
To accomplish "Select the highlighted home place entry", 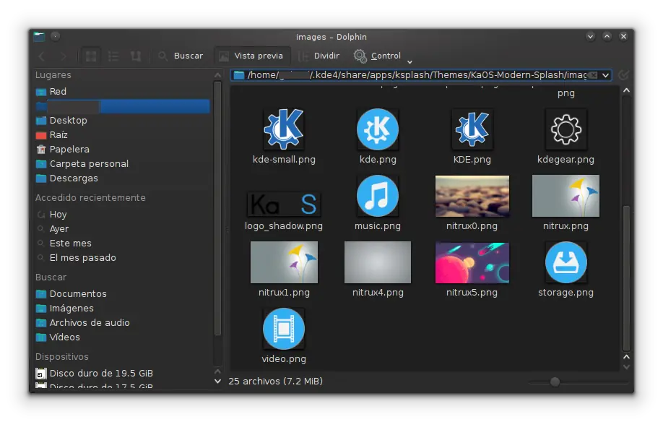I will 123,105.
